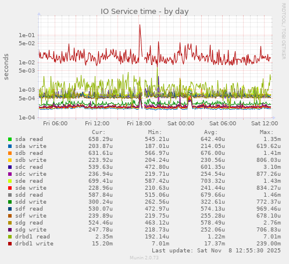Click the 'Avg:' column header
This screenshot has width=289, height=264.
[211, 132]
